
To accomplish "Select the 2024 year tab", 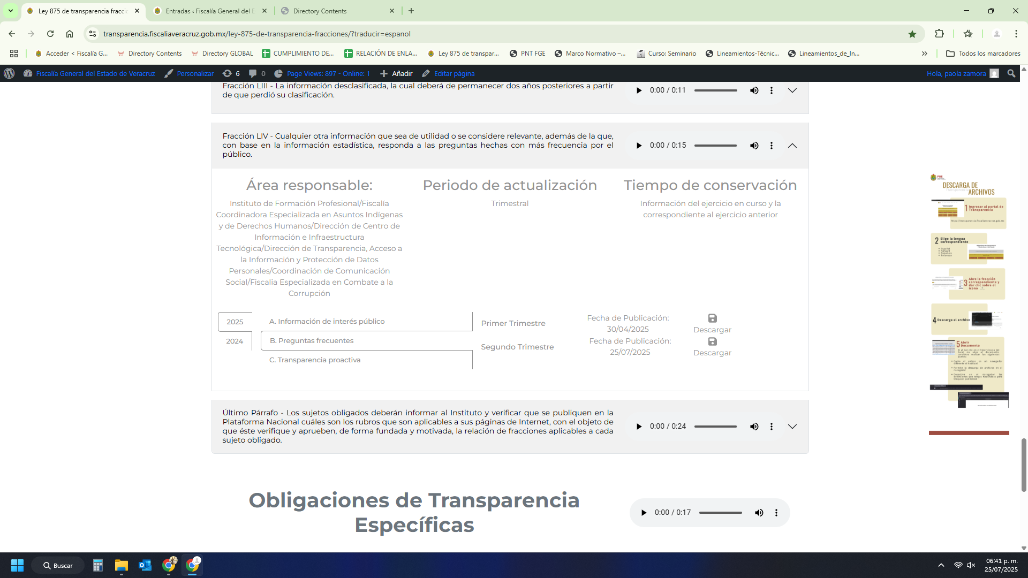I will click(x=235, y=341).
